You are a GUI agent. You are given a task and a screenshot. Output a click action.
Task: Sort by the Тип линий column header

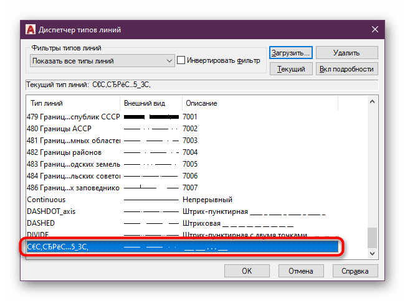pyautogui.click(x=73, y=103)
